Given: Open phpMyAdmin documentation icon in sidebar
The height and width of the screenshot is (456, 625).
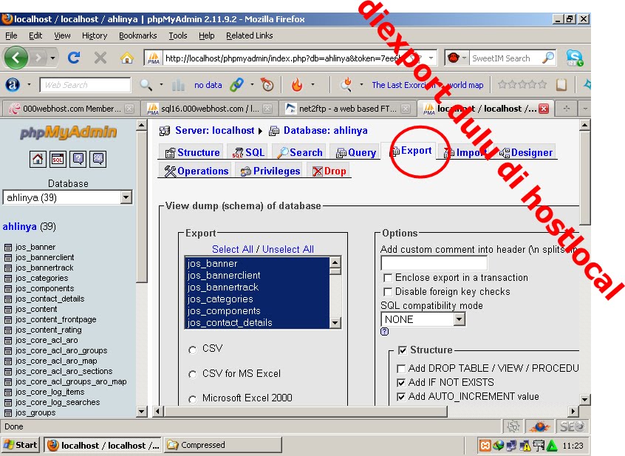Looking at the screenshot, I should [78, 159].
